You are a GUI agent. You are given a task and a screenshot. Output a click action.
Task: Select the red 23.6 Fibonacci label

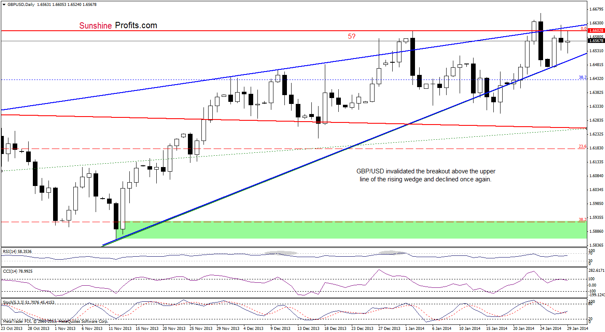point(583,146)
